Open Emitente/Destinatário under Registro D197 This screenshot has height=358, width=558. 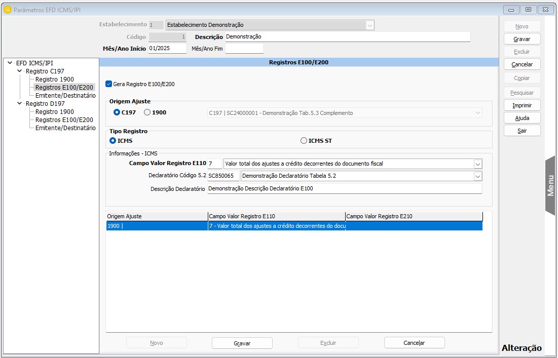click(x=65, y=128)
